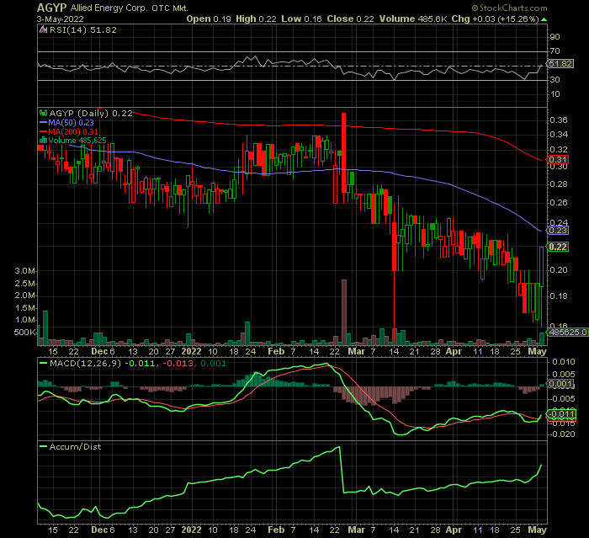
Task: Click the 3-May-2022 date label
Action: point(60,19)
